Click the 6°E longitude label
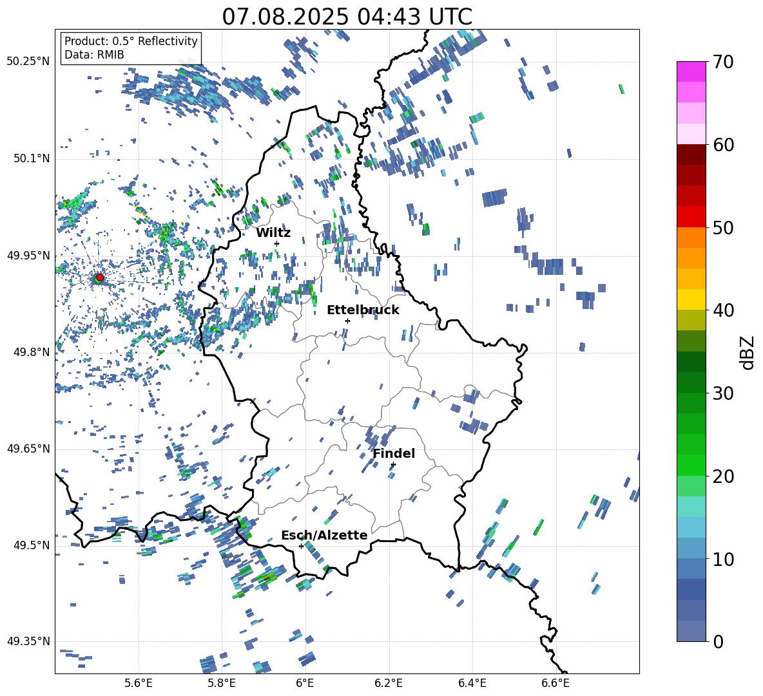Viewport: 763px width, 696px height. coord(305,683)
